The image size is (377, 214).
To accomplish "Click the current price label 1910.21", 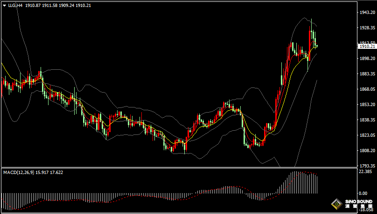I will point(367,47).
